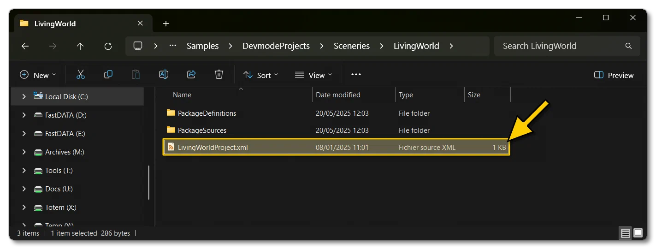Expand Archives (M:) tree node
The width and height of the screenshot is (656, 249).
click(24, 152)
